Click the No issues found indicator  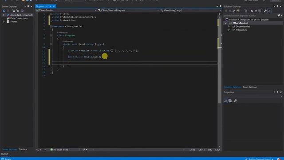pyautogui.click(x=59, y=150)
